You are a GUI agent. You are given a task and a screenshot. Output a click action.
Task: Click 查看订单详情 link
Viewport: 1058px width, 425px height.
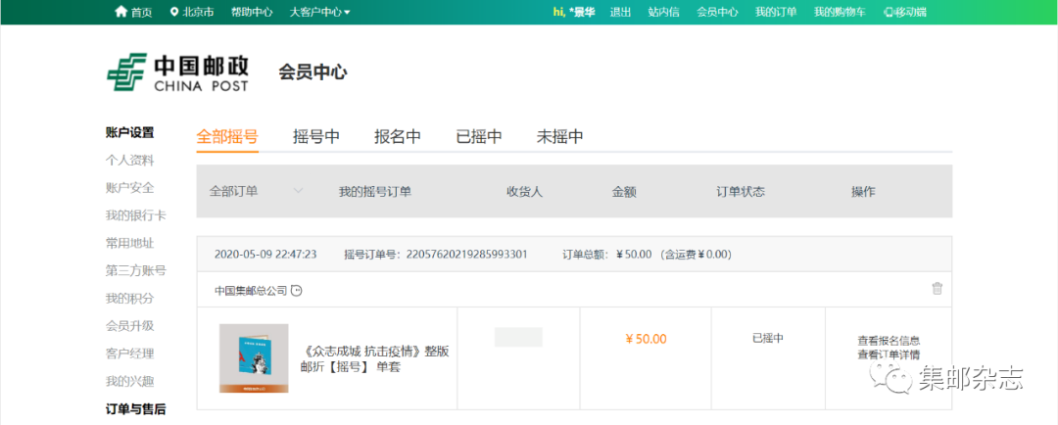click(x=889, y=354)
